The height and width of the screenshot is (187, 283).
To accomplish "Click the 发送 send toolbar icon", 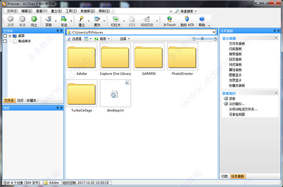I will point(64,19).
